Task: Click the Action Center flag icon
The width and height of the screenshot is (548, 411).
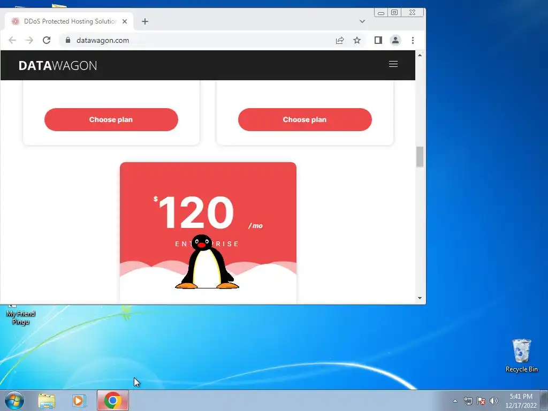Action: (x=481, y=401)
